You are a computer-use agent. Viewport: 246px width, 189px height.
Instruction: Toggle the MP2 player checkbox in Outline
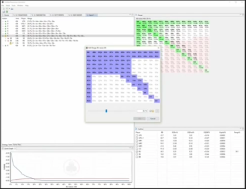click(x=137, y=143)
